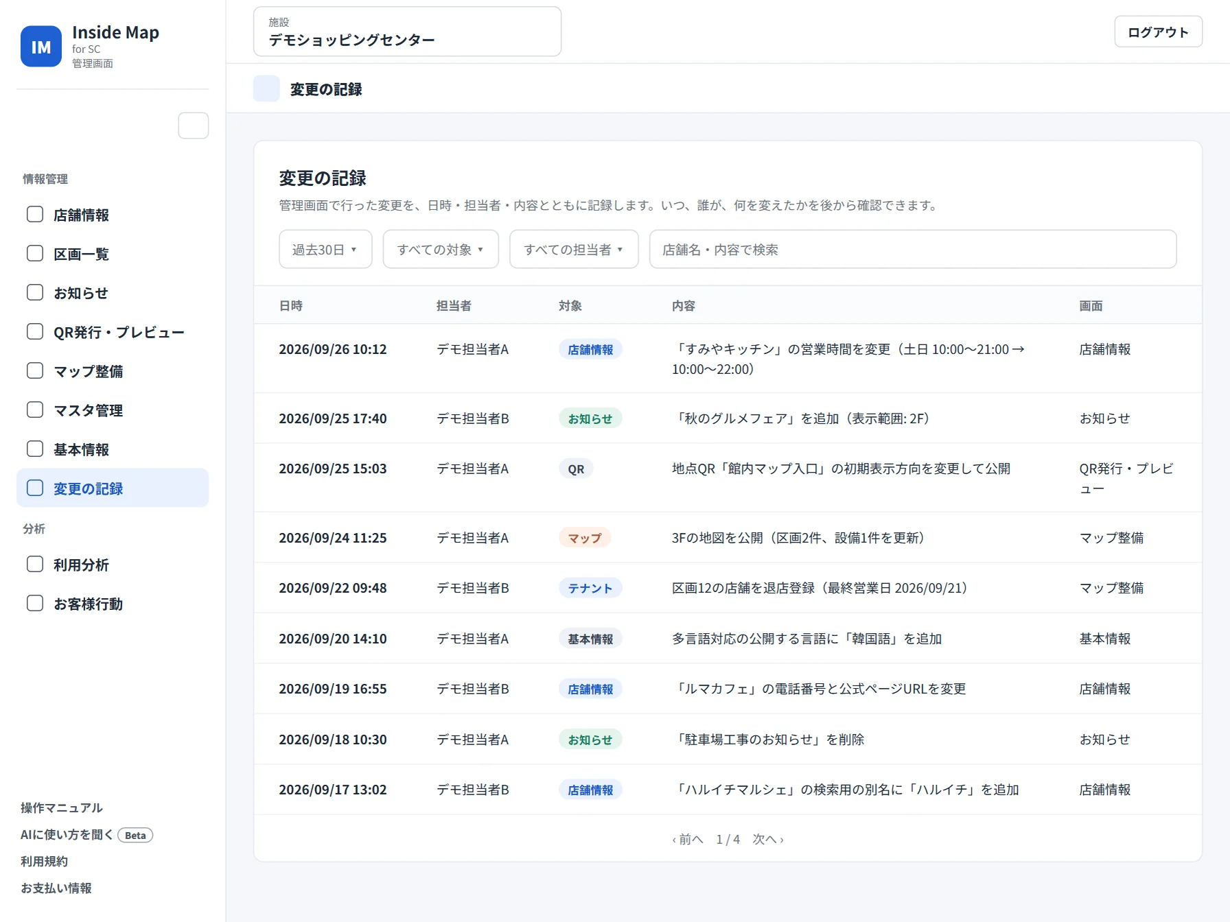Click the お知らせ tag in the 2026/09/25 17:40 row

[x=590, y=418]
